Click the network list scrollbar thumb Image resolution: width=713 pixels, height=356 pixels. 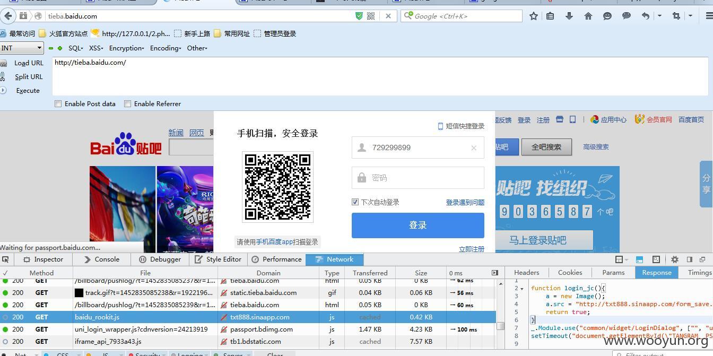(500, 325)
